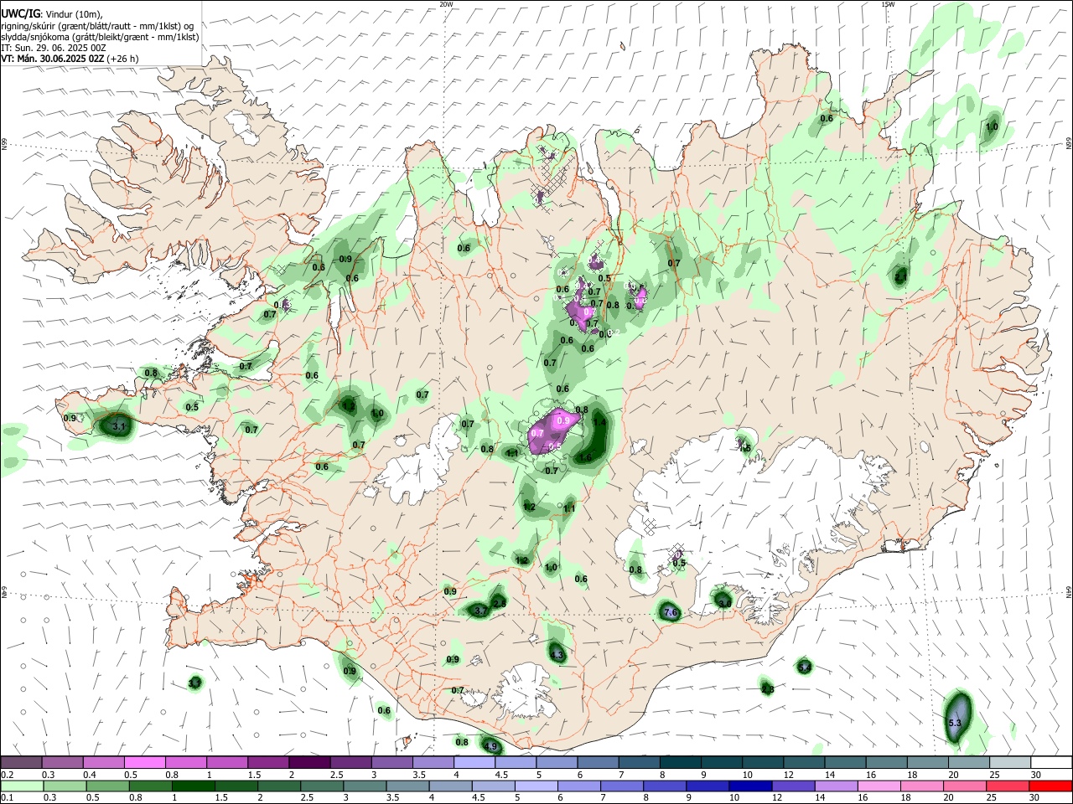This screenshot has width=1073, height=804.
Task: Pick the white 30 swatch ending the top legend row
Action: 1051,762
